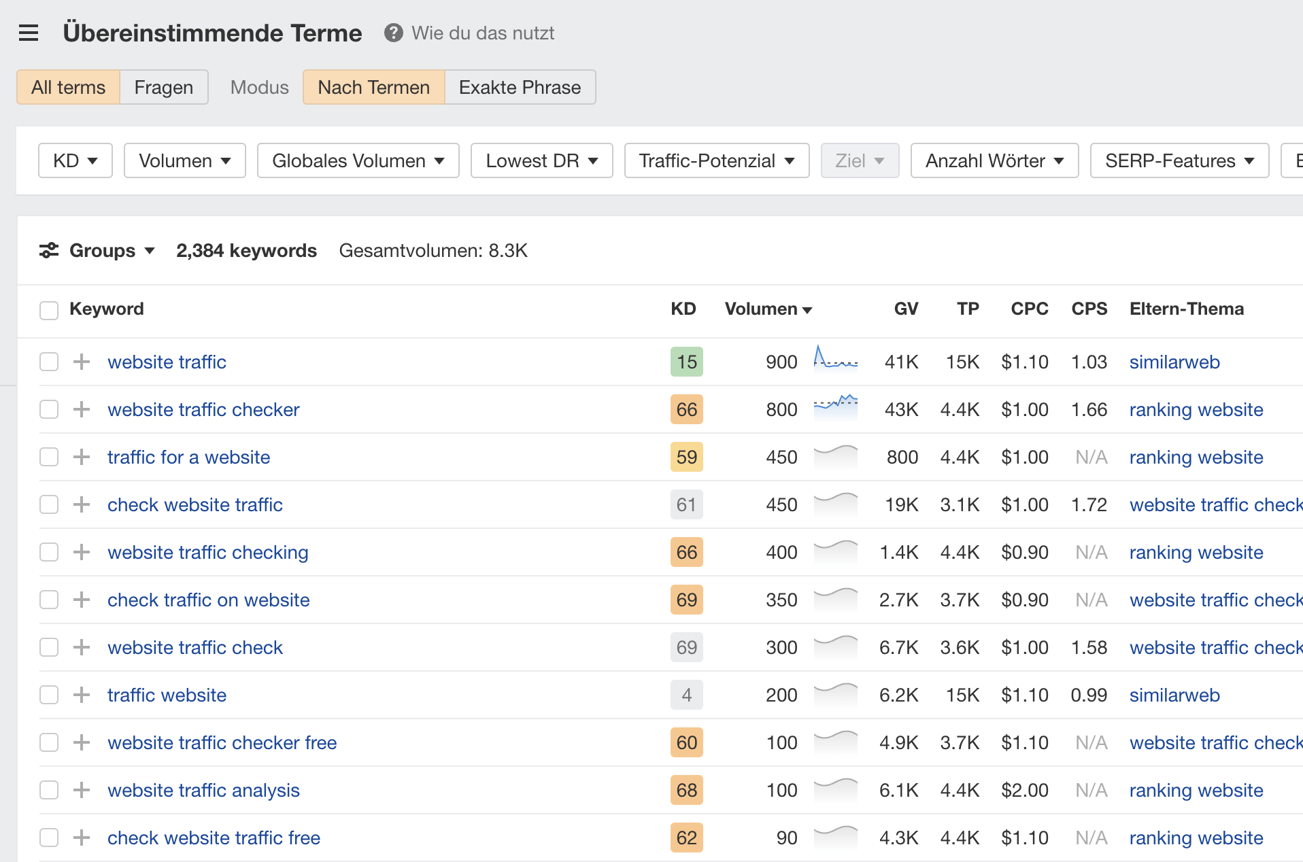Click the Groups filter settings icon
The height and width of the screenshot is (862, 1303).
tap(48, 250)
